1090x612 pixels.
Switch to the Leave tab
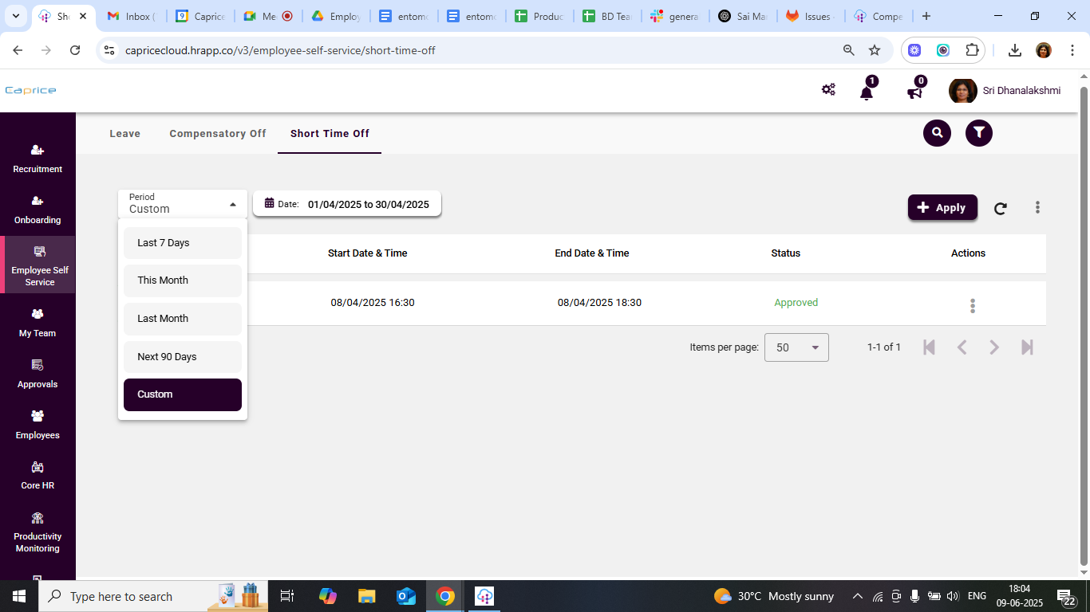tap(124, 134)
